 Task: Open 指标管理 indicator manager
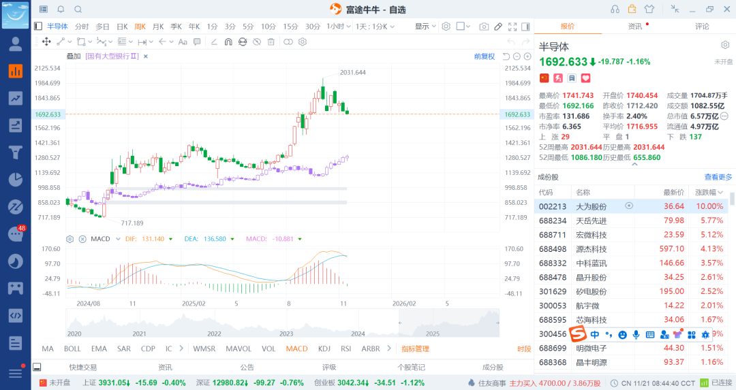tap(416, 348)
